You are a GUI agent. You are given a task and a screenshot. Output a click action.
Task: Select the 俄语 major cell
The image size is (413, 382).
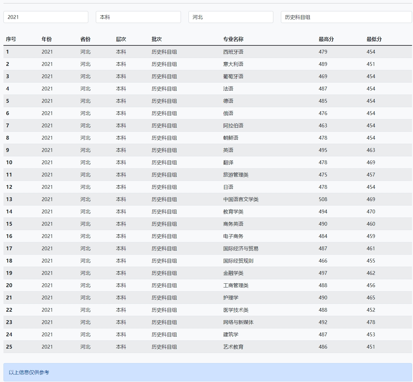pos(228,113)
